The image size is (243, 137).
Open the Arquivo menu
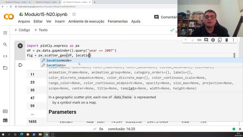[24, 21]
